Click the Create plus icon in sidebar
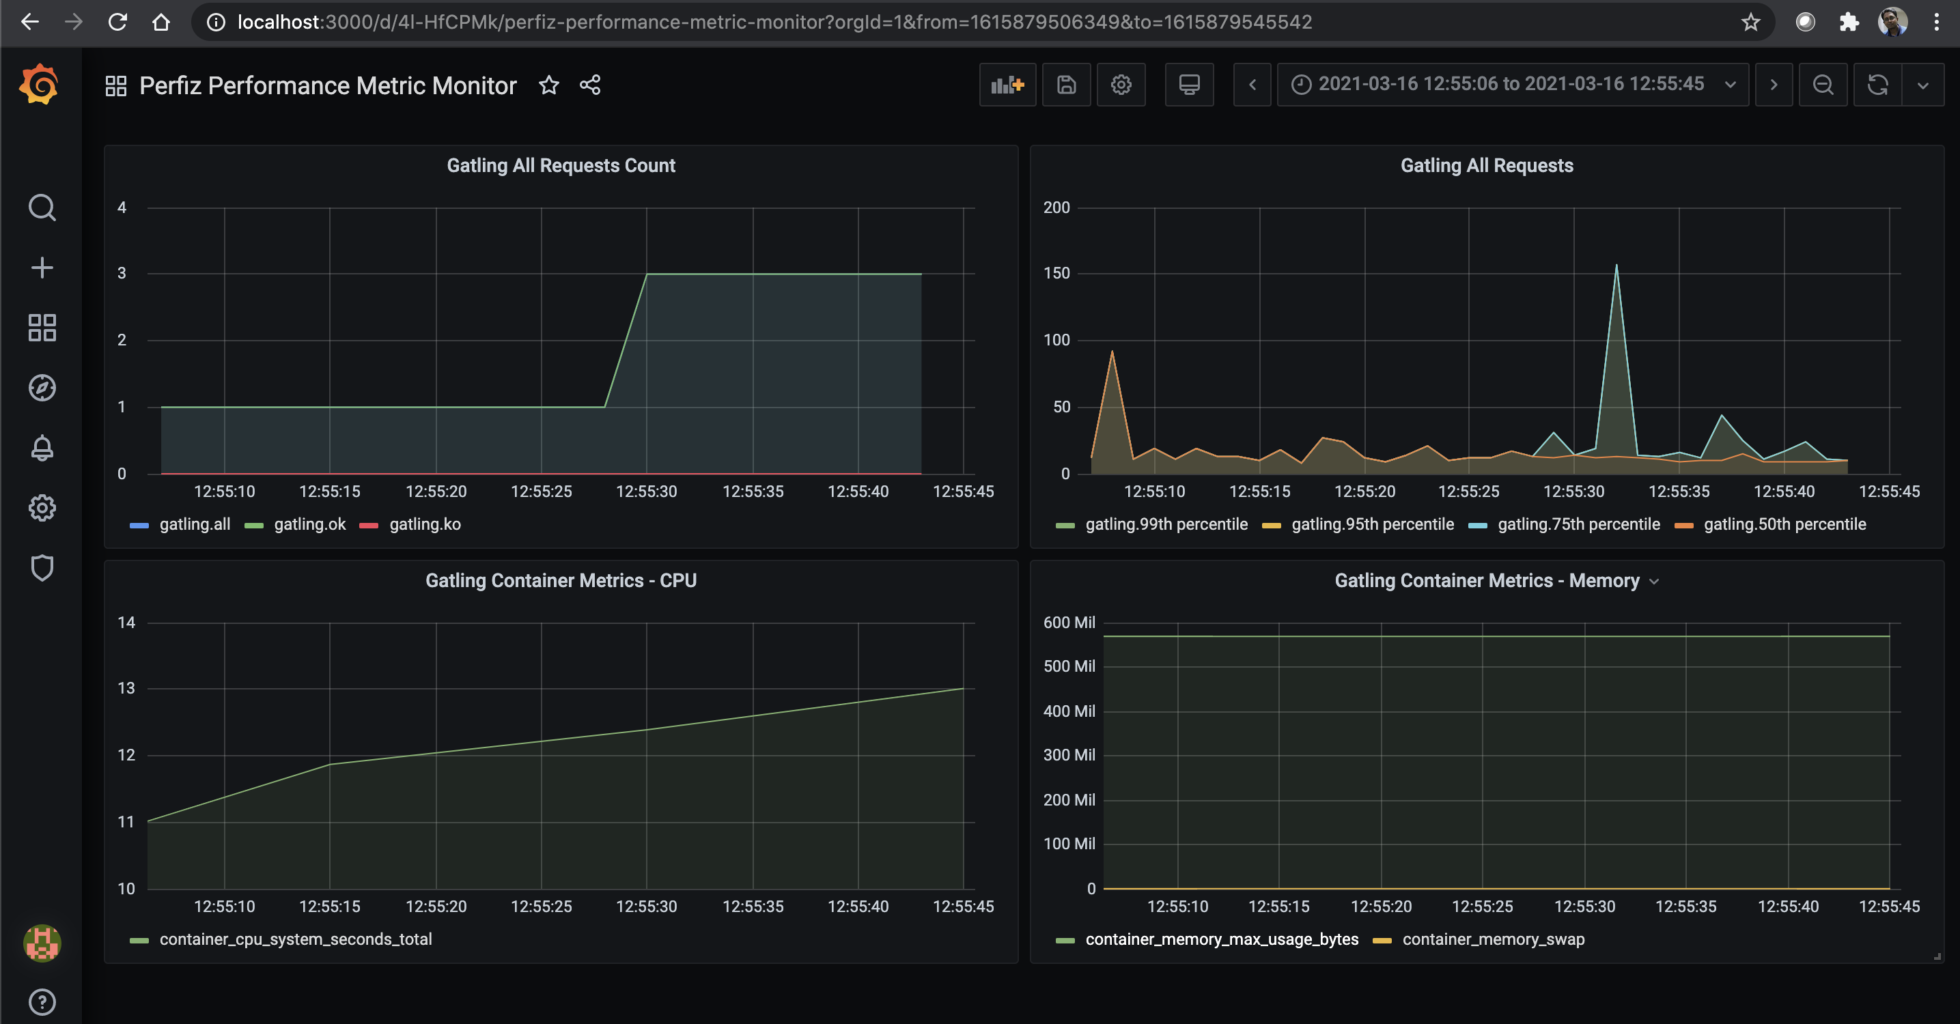The width and height of the screenshot is (1960, 1024). tap(42, 267)
